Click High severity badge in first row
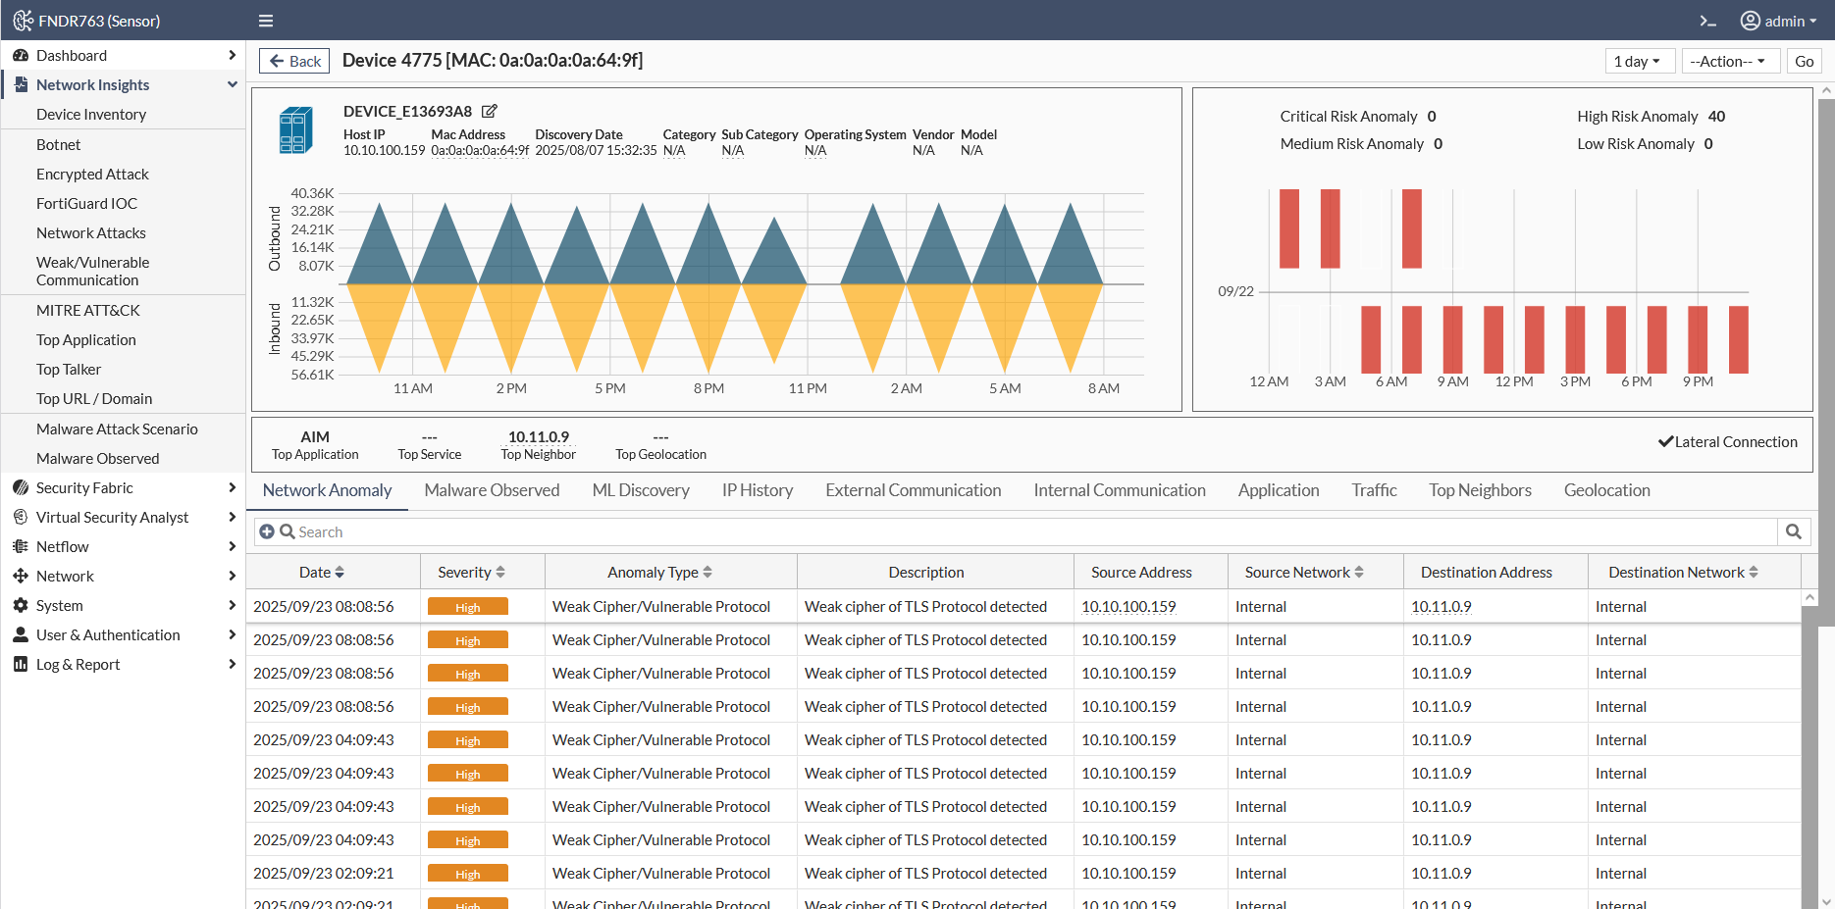This screenshot has width=1835, height=909. point(468,607)
